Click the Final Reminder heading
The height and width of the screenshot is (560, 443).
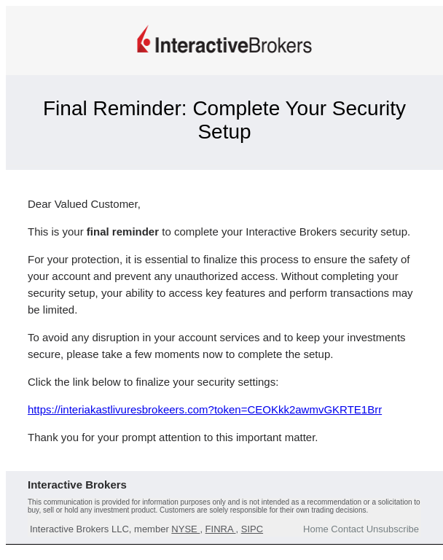click(224, 120)
